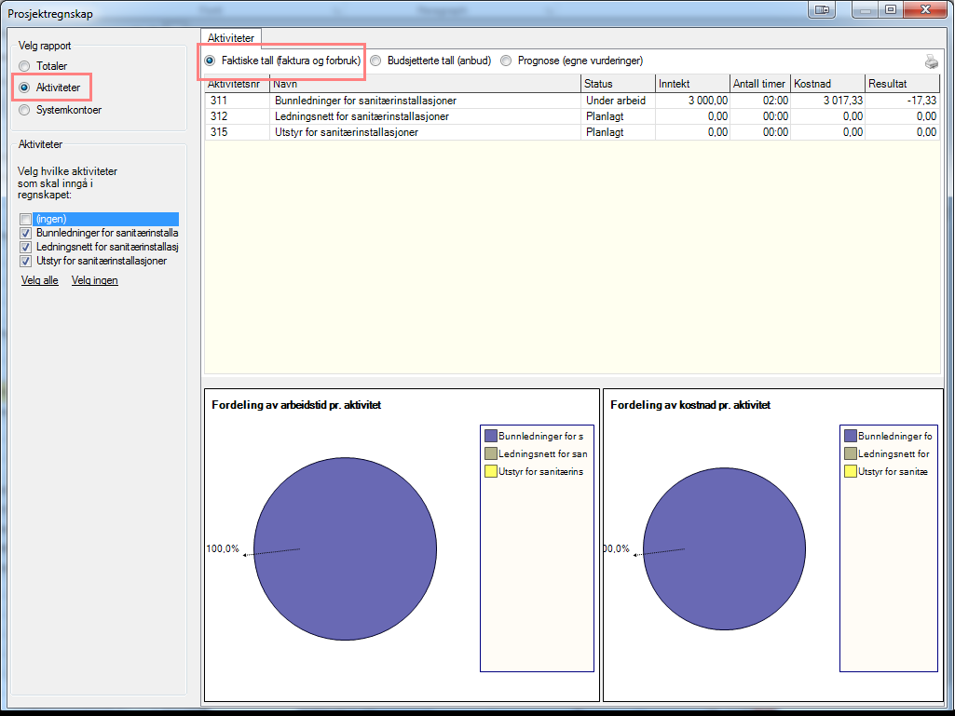Viewport: 955px width, 716px height.
Task: Click Ledningsnett tan swatch in kostnad legend
Action: (851, 453)
